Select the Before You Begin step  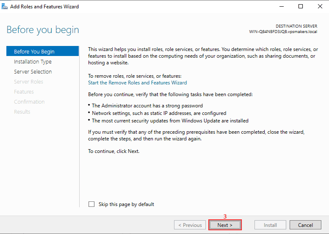pos(43,51)
